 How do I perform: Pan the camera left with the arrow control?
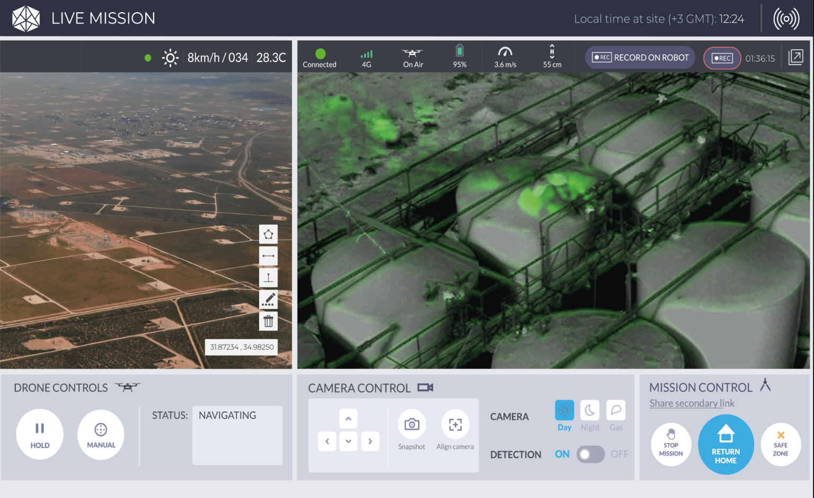pos(327,441)
